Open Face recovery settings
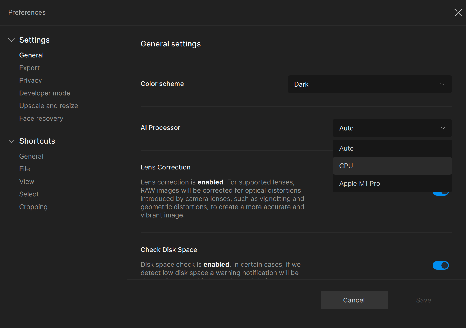Viewport: 466px width, 328px height. pos(41,118)
